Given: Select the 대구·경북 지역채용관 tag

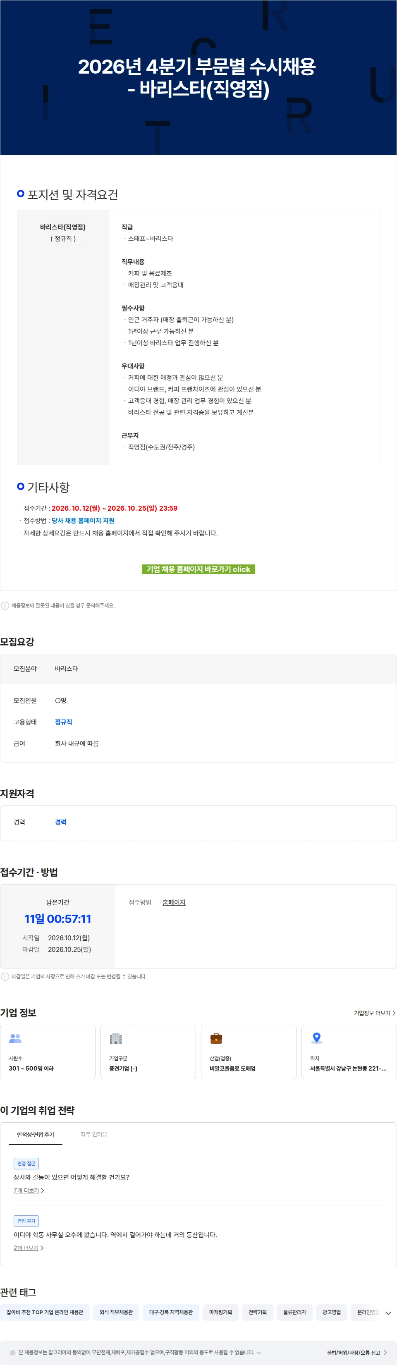Looking at the screenshot, I should 171,1312.
